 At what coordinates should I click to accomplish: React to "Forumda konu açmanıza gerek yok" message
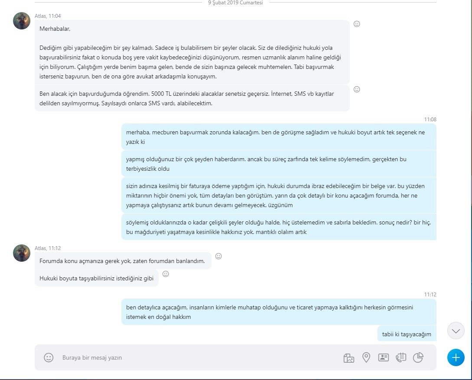[x=218, y=256]
